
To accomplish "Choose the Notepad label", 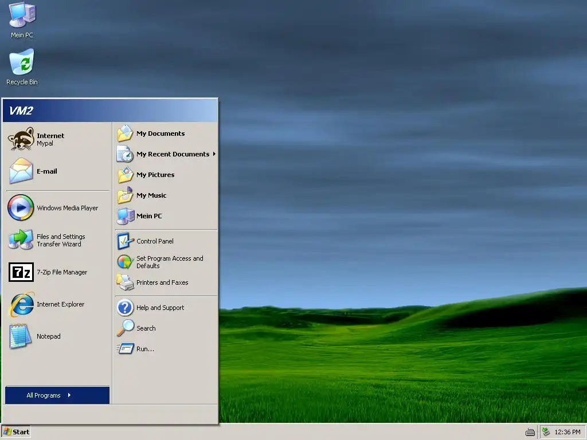I will click(48, 336).
